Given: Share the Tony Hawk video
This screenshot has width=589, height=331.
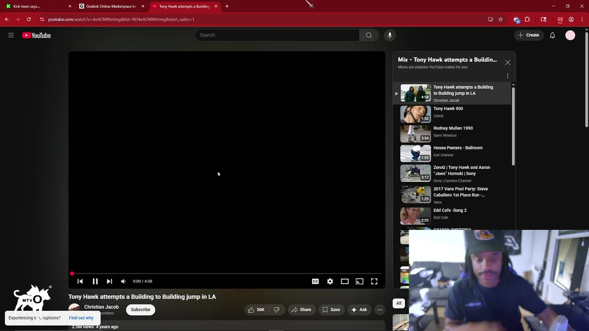Looking at the screenshot, I should click(x=301, y=310).
